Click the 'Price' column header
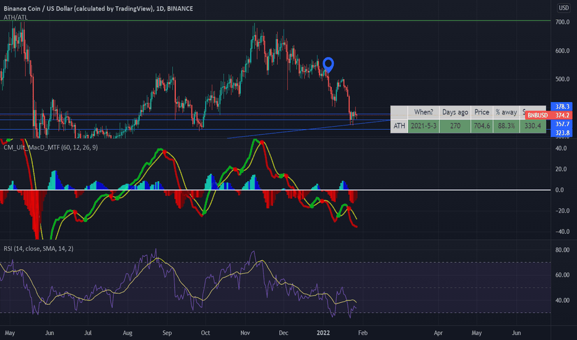The height and width of the screenshot is (340, 577). point(482,113)
